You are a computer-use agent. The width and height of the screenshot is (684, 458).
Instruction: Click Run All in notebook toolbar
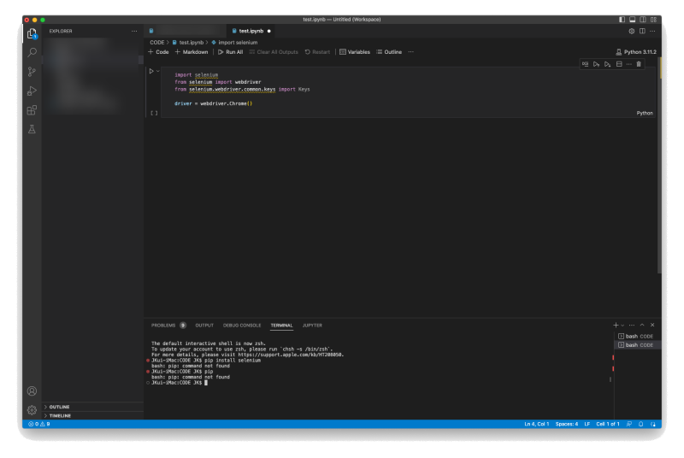tap(230, 52)
